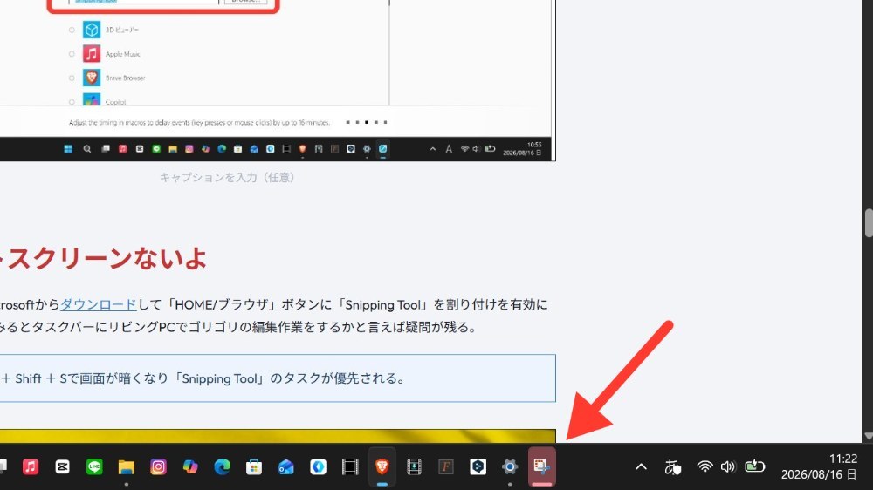This screenshot has height=490, width=873.
Task: Open the Wi-Fi network status icon
Action: [705, 466]
